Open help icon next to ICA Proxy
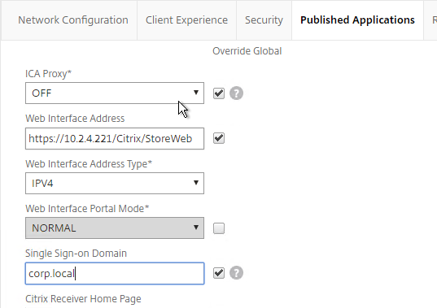 236,93
